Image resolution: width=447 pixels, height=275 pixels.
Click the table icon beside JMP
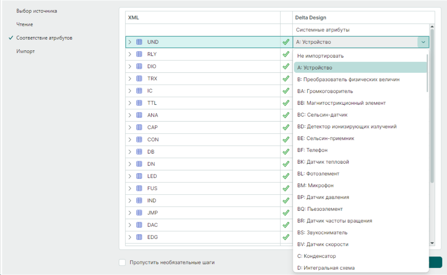click(139, 213)
